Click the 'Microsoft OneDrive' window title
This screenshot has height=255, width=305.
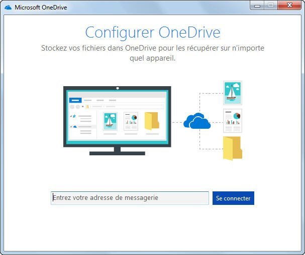coord(41,8)
